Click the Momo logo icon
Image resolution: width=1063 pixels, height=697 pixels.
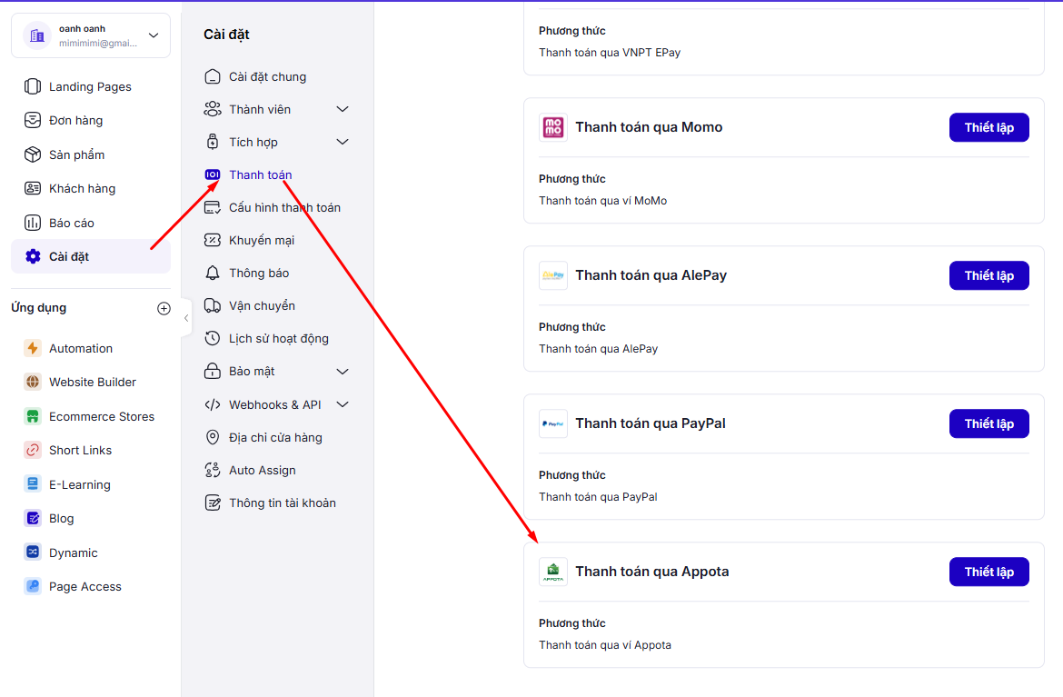pos(552,127)
